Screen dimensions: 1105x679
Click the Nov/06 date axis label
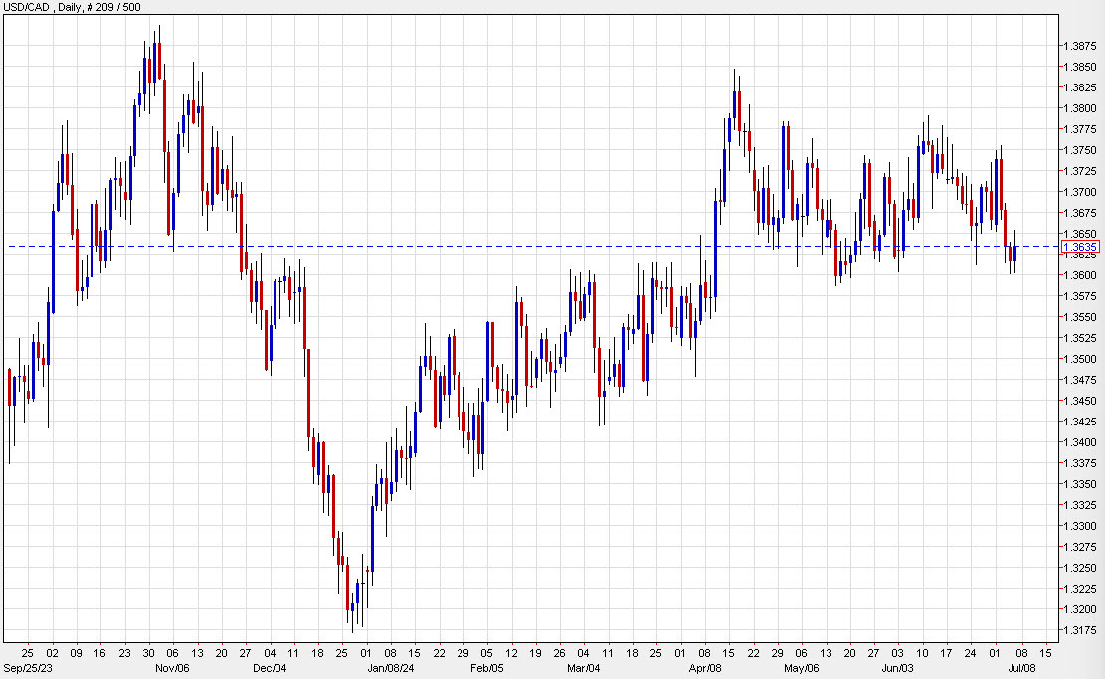coord(175,669)
